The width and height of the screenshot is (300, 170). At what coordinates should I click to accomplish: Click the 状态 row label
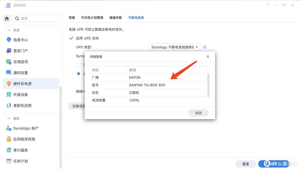click(x=95, y=93)
